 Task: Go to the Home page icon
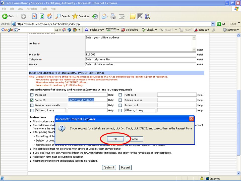point(49,16)
